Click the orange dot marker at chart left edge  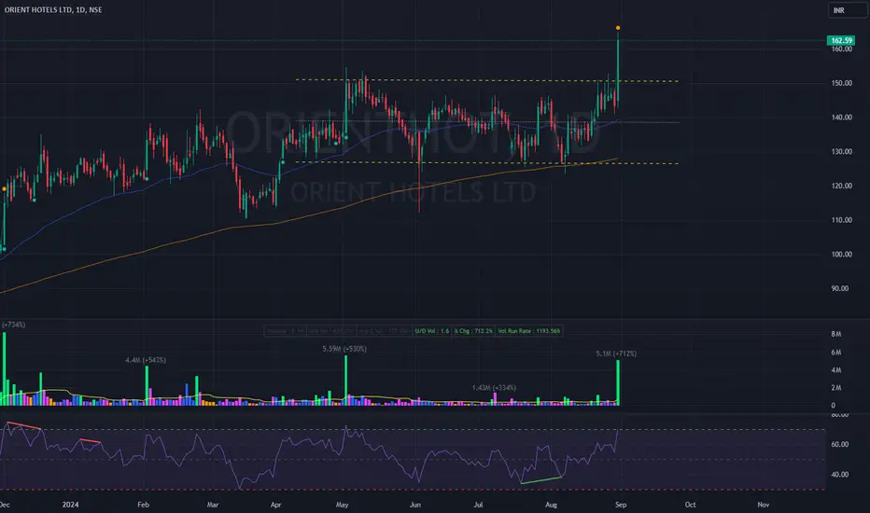click(5, 189)
